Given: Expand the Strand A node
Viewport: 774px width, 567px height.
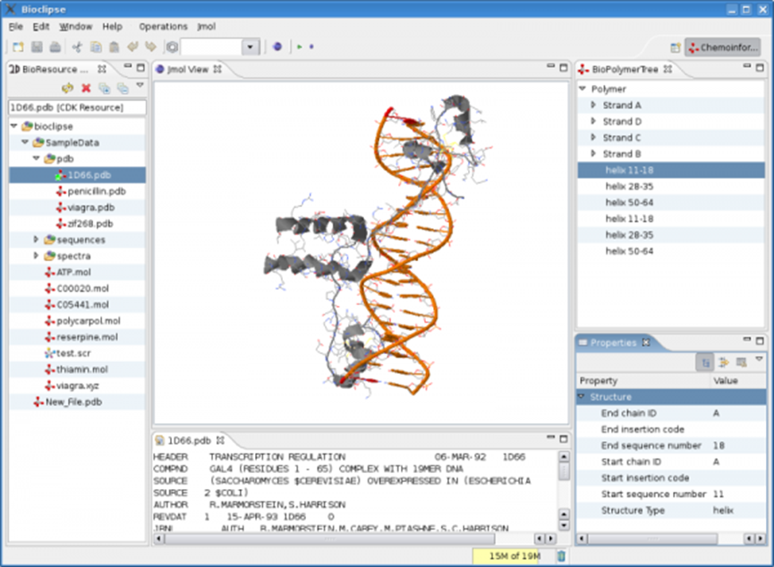Looking at the screenshot, I should point(593,106).
